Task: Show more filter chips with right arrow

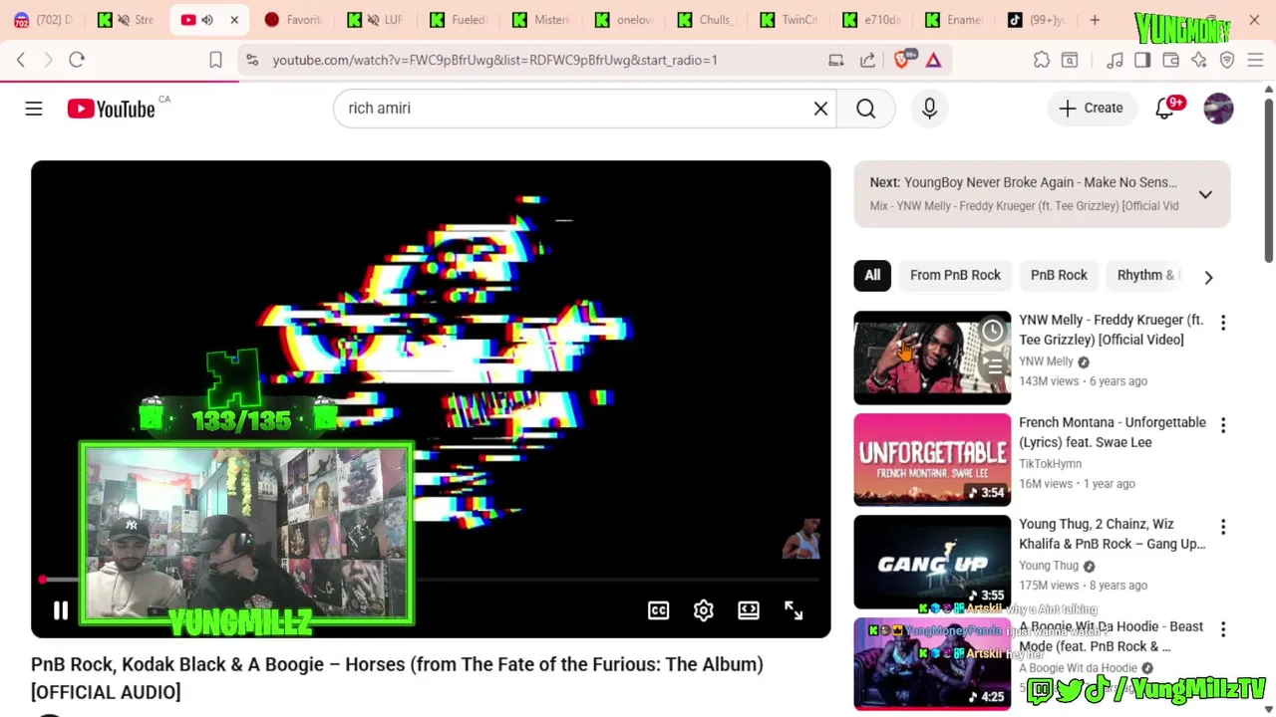Action: point(1208,277)
